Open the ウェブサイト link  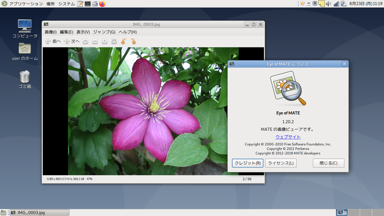point(288,137)
